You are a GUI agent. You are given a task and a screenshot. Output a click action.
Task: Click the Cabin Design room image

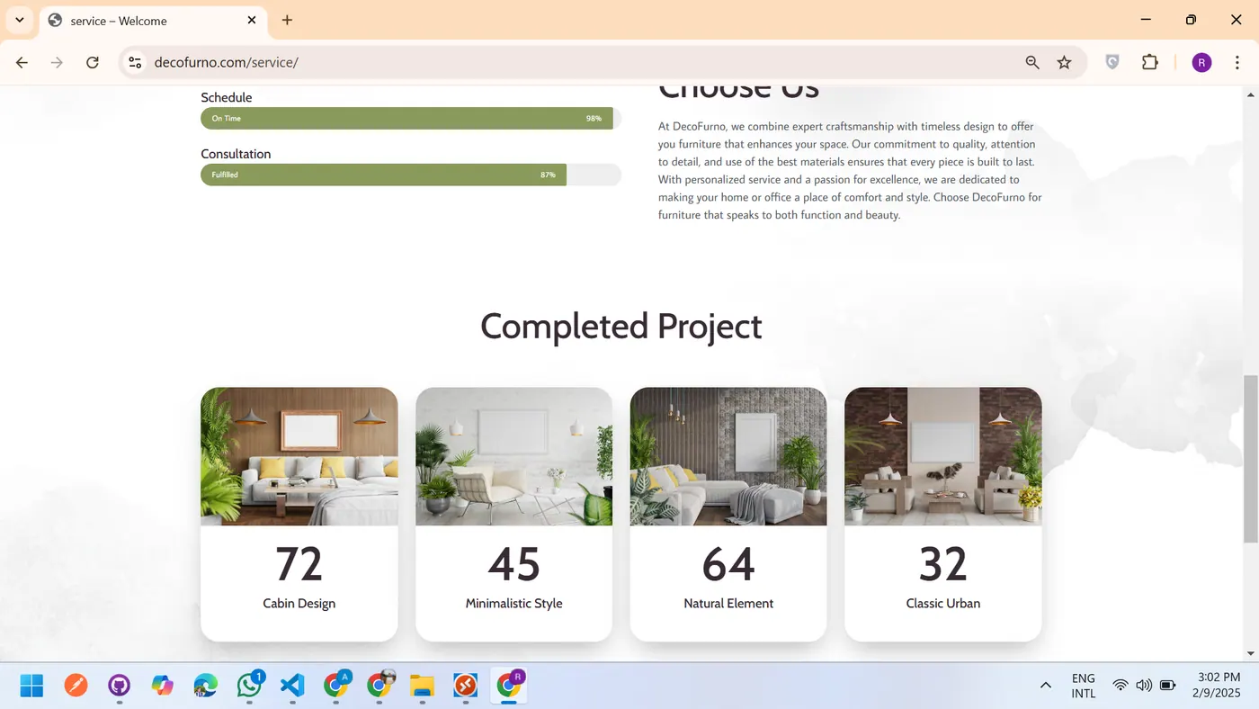tap(299, 456)
